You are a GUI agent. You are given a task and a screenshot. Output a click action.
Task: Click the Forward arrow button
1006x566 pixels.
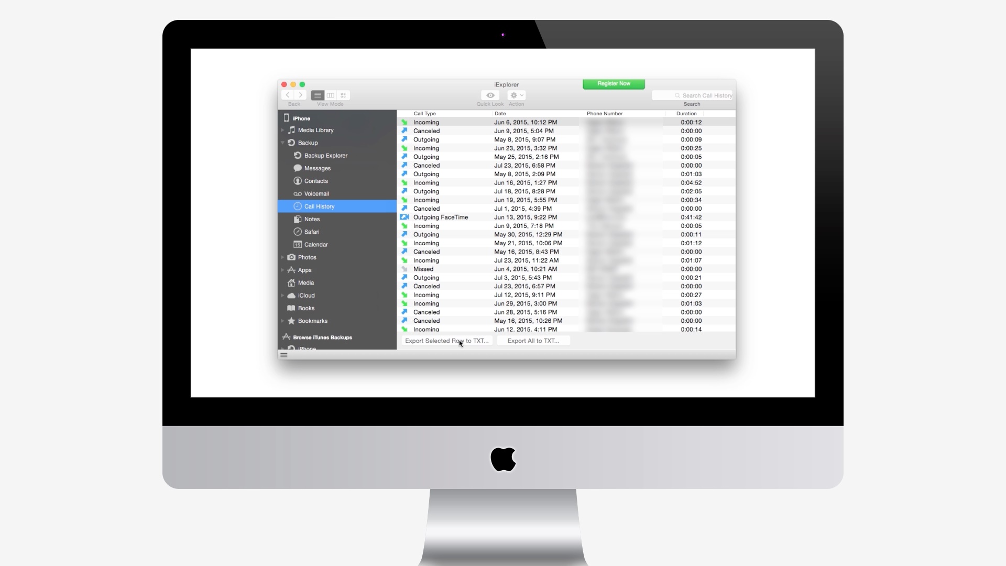300,95
